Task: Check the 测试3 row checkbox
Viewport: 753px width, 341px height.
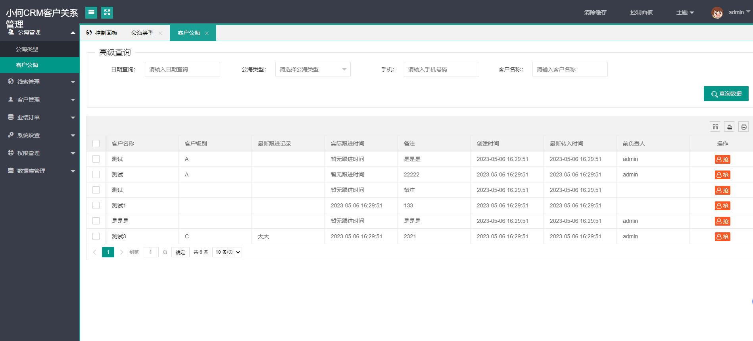Action: tap(96, 236)
